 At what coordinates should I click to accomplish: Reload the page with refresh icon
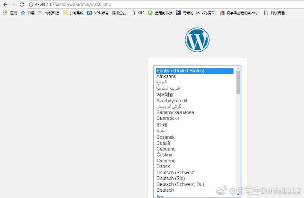pos(22,4)
